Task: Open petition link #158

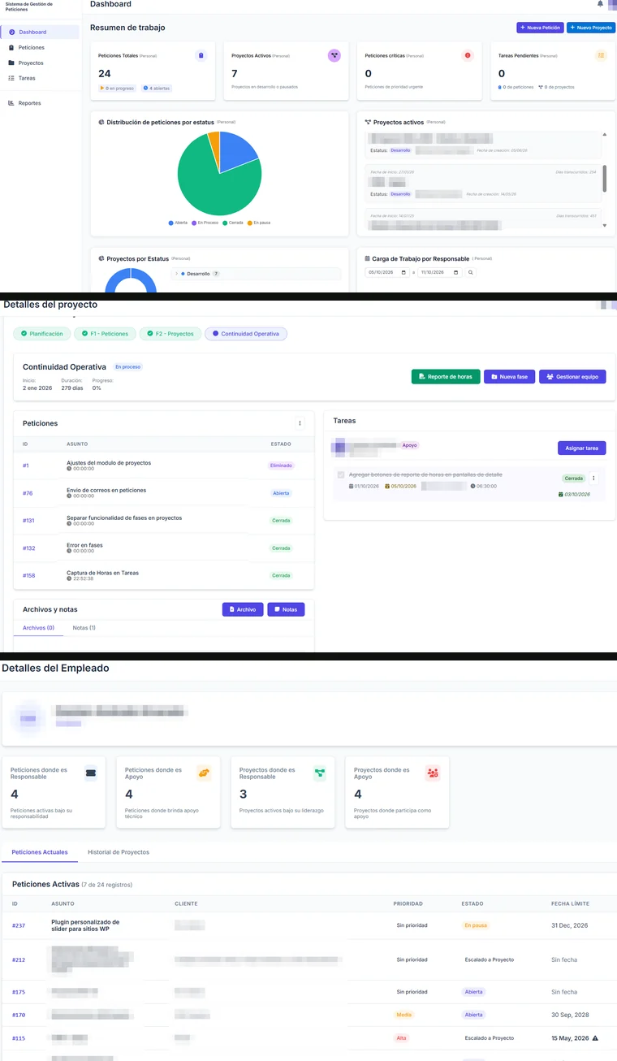Action: click(28, 576)
